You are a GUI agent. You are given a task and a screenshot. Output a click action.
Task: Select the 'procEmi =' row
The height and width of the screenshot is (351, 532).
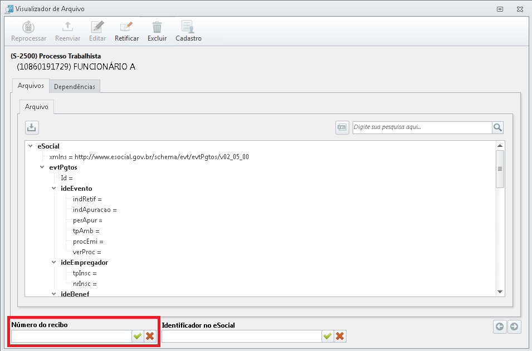pyautogui.click(x=88, y=241)
